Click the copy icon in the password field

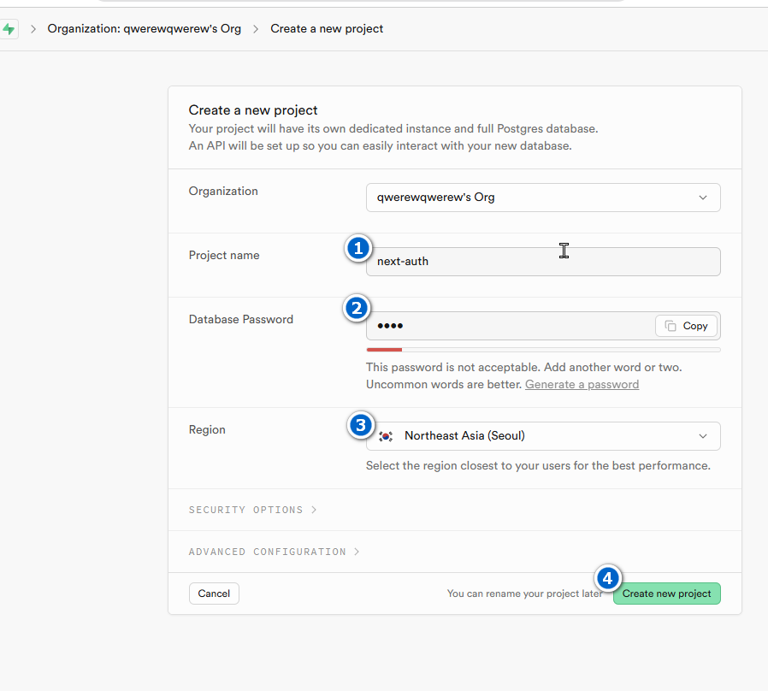(671, 326)
